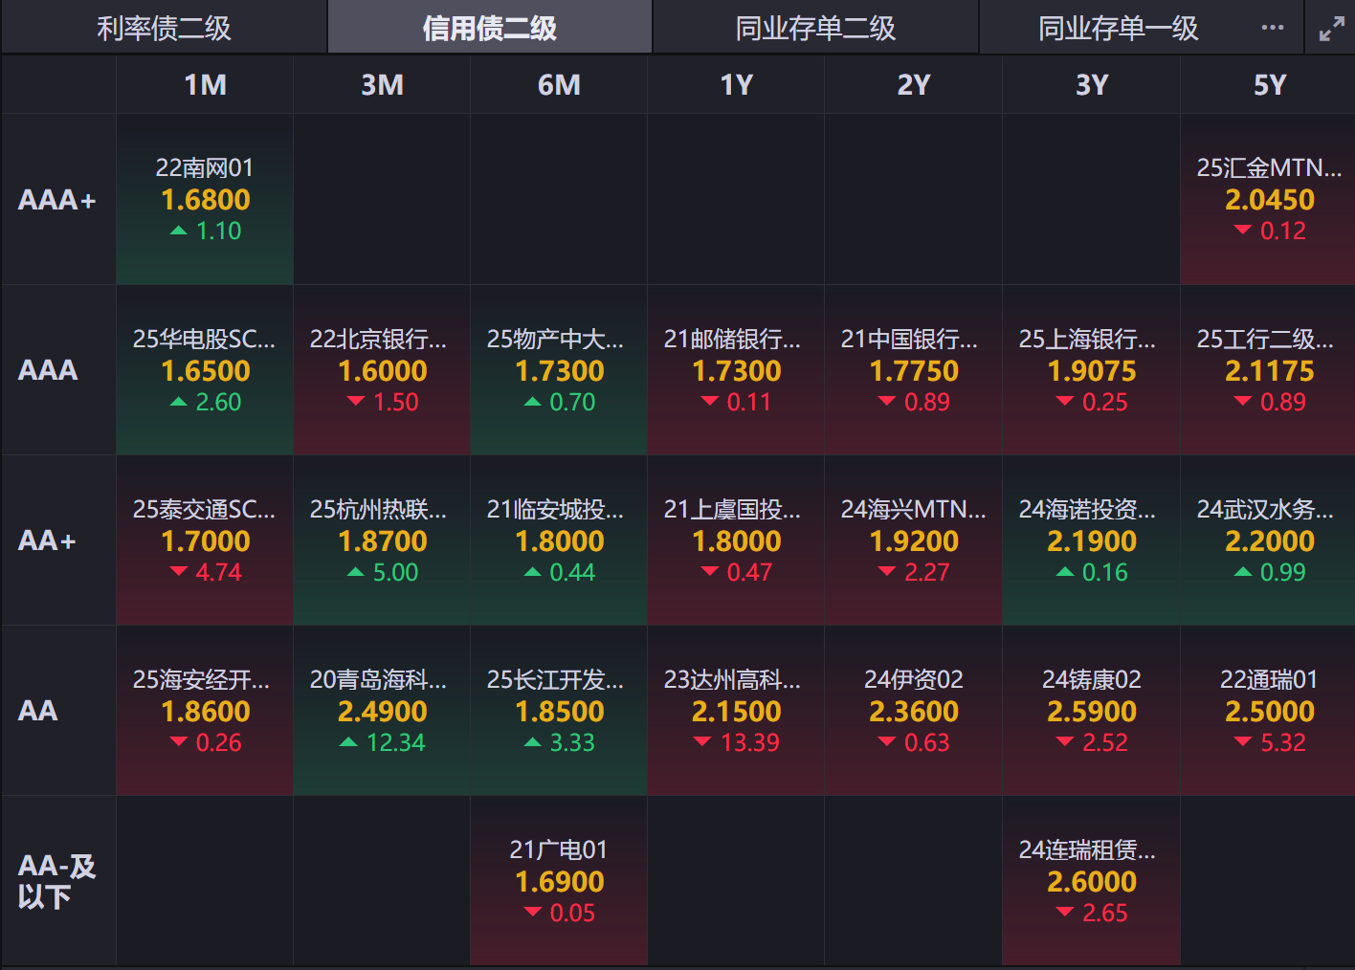The image size is (1355, 970).
Task: Click the 25上海银行 cell at 1.9075
Action: [x=1091, y=370]
